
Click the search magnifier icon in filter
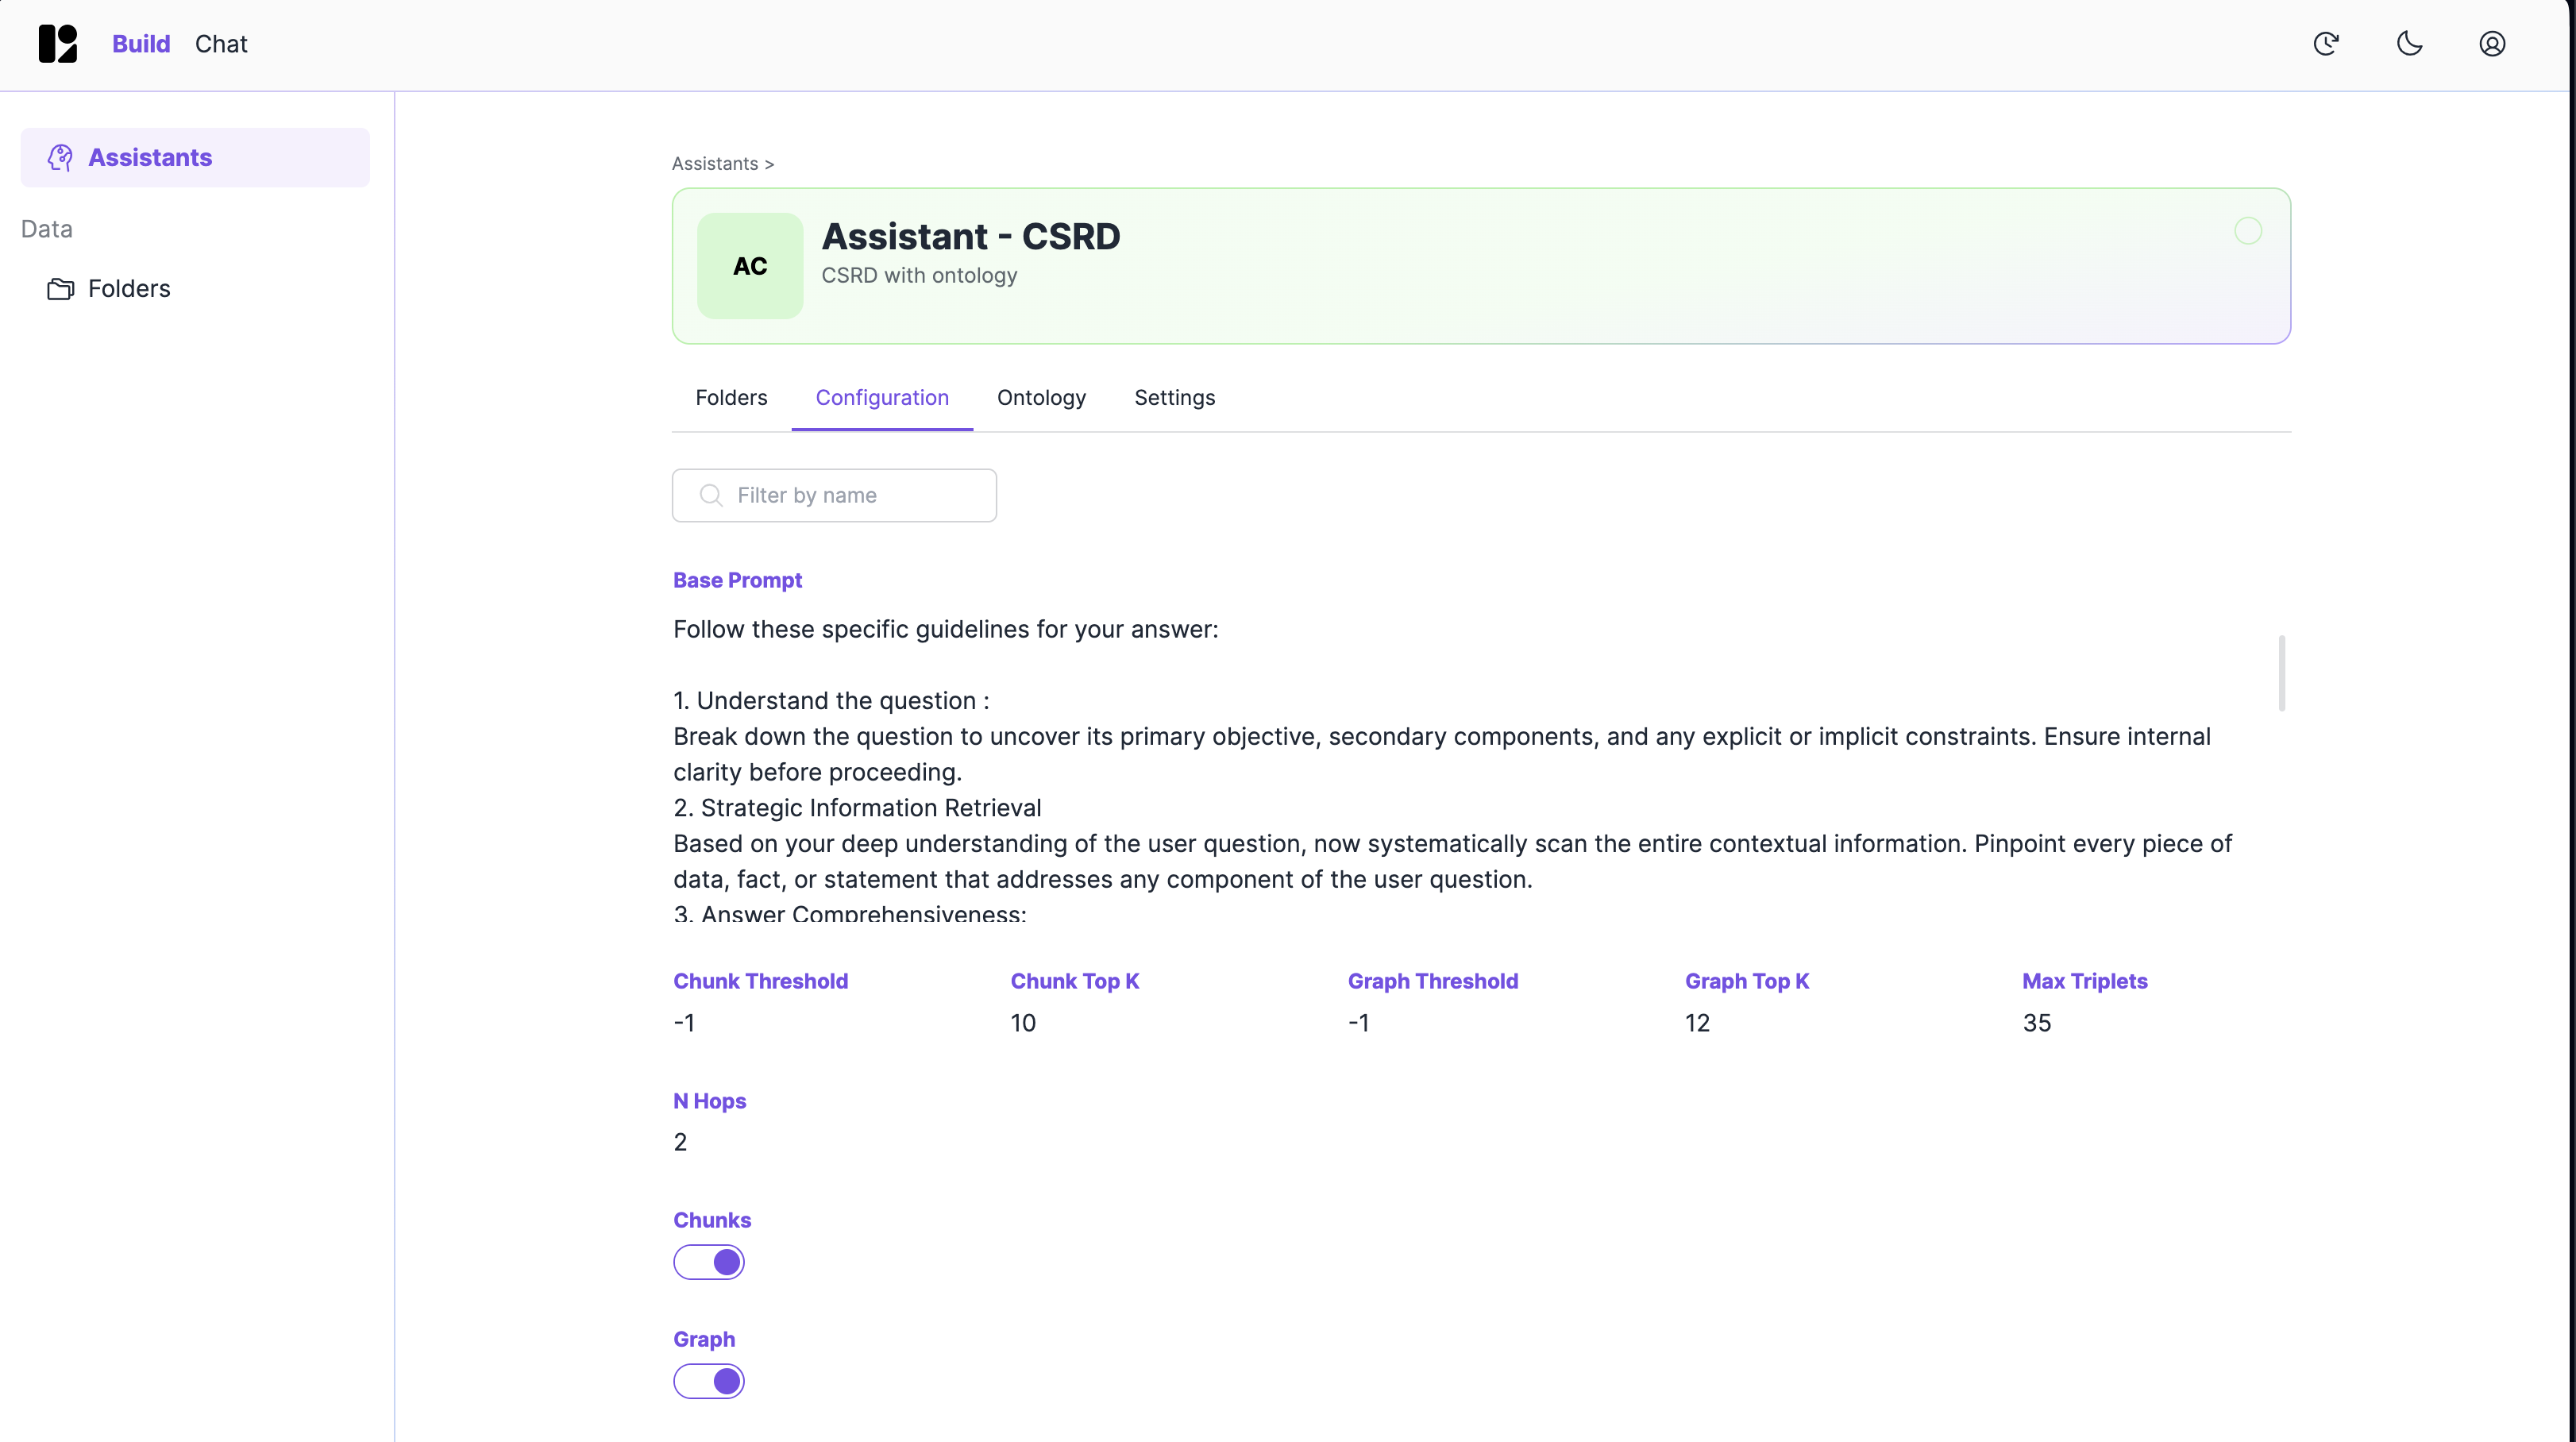click(x=711, y=496)
